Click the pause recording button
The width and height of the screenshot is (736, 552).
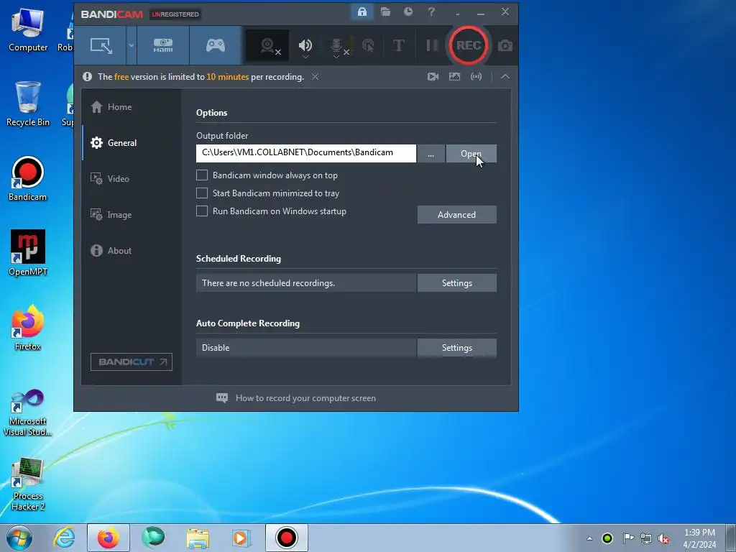coord(432,45)
